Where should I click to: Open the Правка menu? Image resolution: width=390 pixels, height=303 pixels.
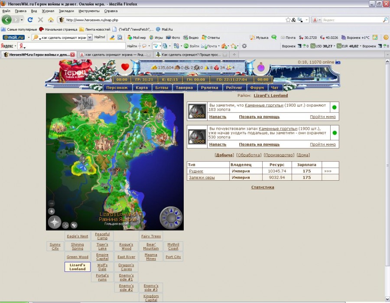[21, 11]
